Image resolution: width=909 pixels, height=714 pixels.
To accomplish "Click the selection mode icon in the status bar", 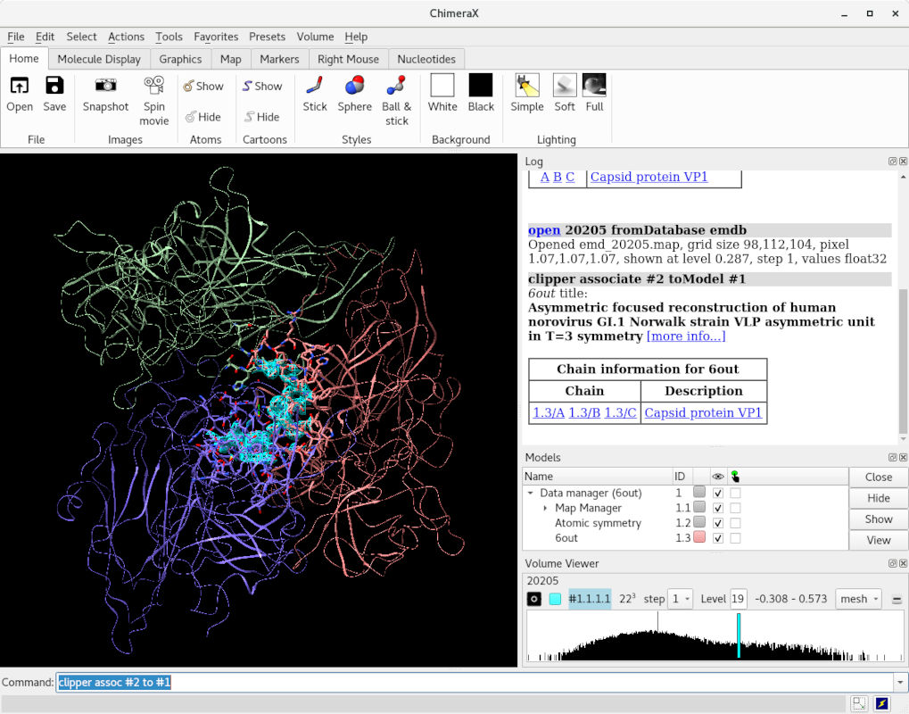I will click(859, 703).
